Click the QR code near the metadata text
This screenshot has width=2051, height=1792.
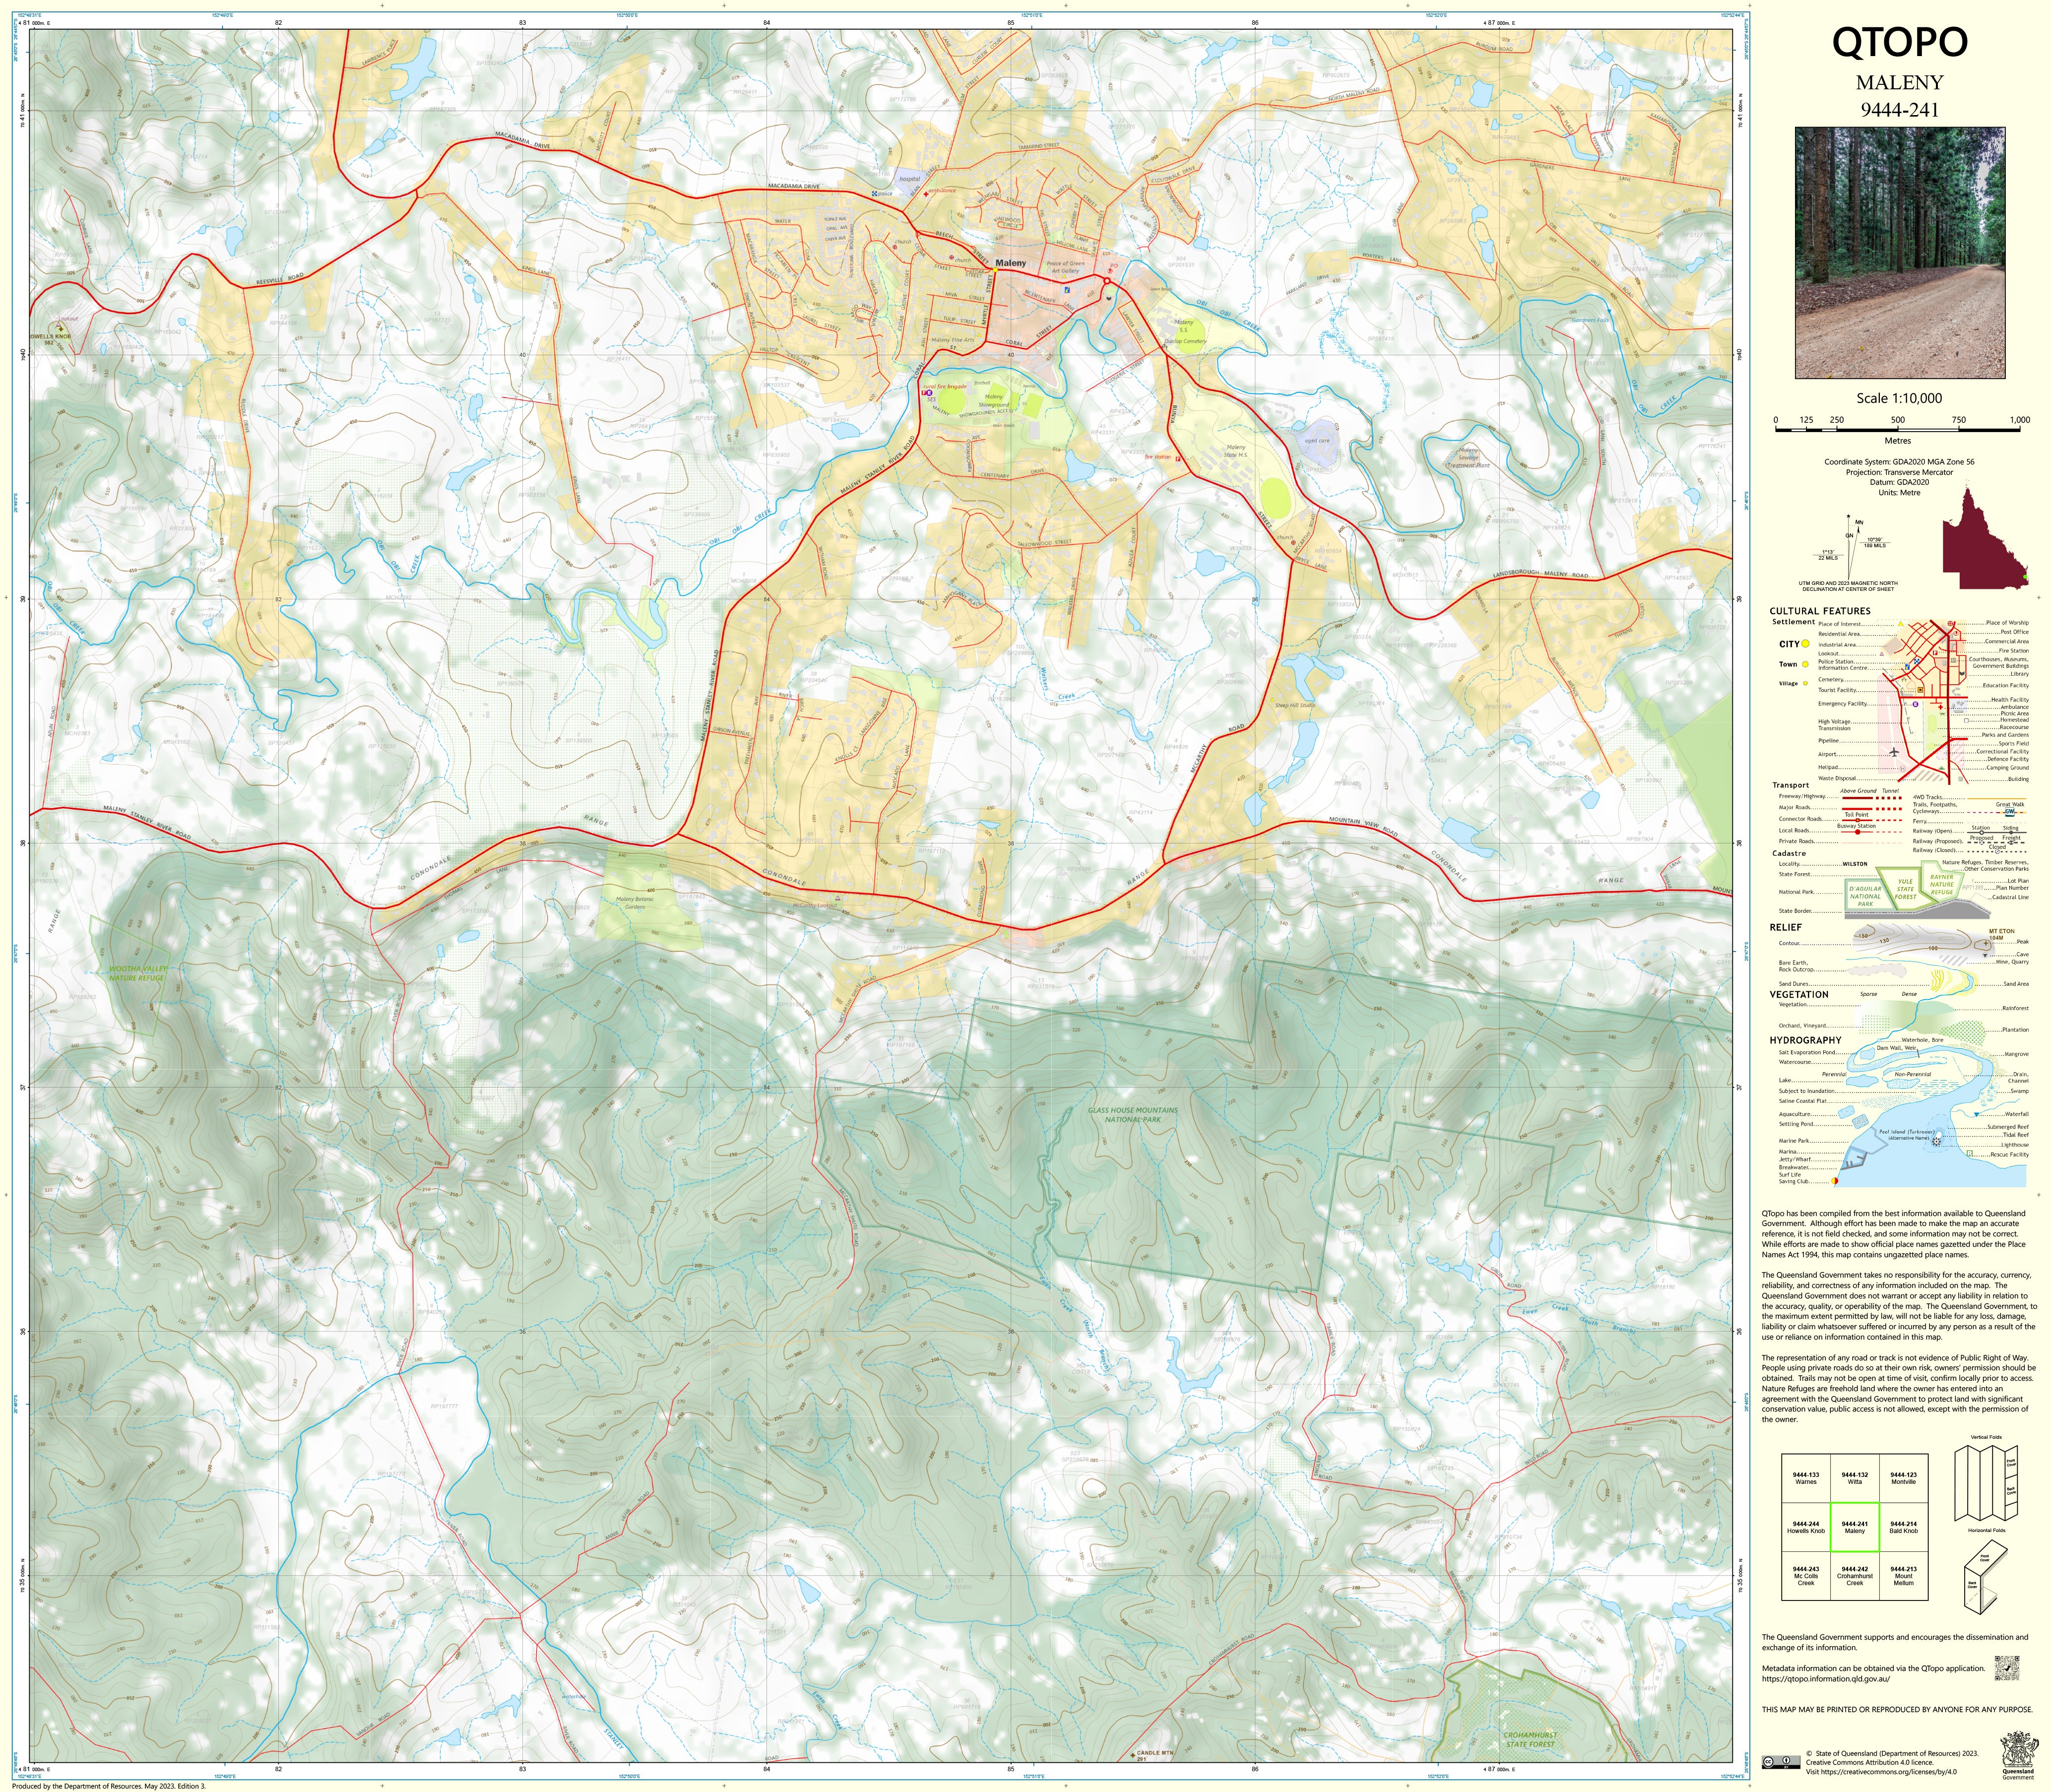coord(2007,1668)
